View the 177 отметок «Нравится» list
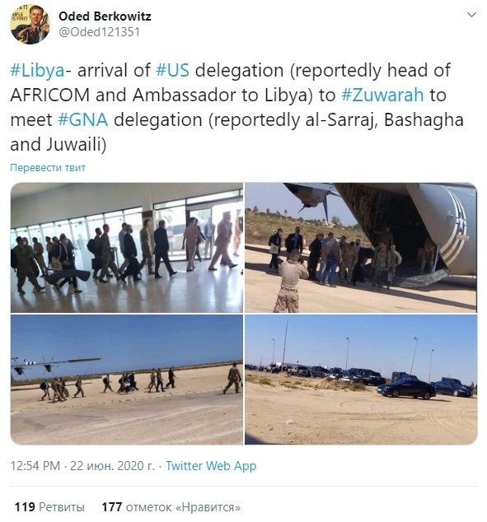Screen dimensions: 487x522 171,507
